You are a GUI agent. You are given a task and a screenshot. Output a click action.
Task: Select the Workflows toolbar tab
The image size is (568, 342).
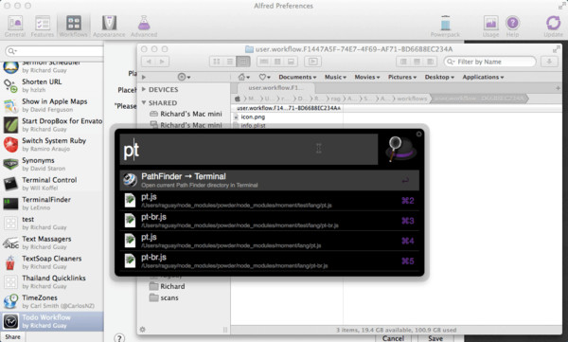[x=73, y=27]
